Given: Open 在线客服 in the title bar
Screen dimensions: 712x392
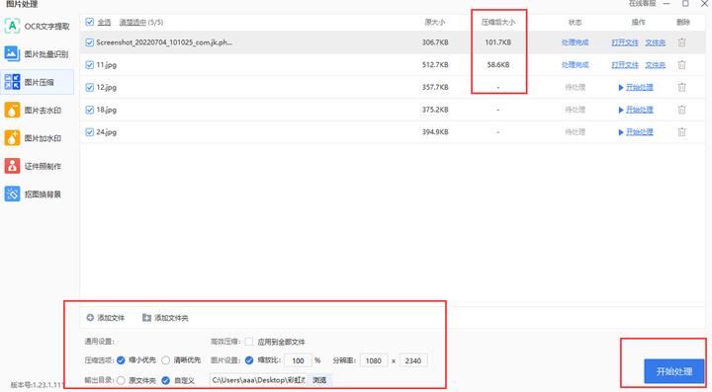Looking at the screenshot, I should (642, 4).
